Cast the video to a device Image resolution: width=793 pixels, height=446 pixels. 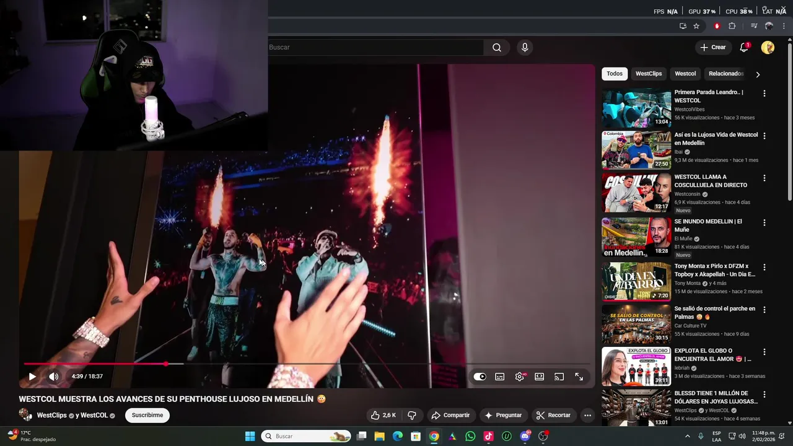click(559, 377)
